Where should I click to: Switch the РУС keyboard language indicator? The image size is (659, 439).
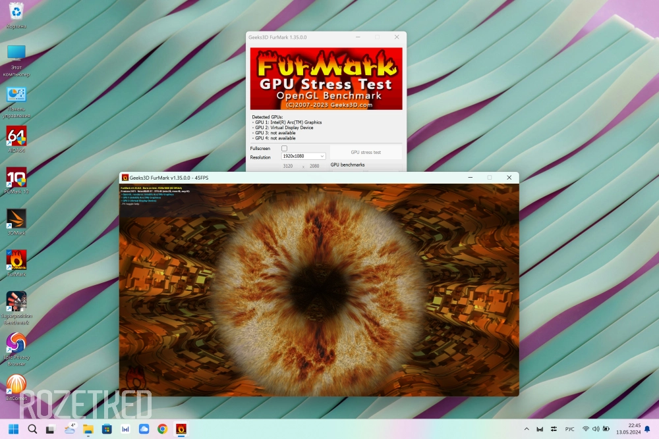(x=569, y=429)
